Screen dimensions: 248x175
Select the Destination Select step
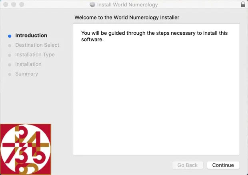(x=37, y=45)
